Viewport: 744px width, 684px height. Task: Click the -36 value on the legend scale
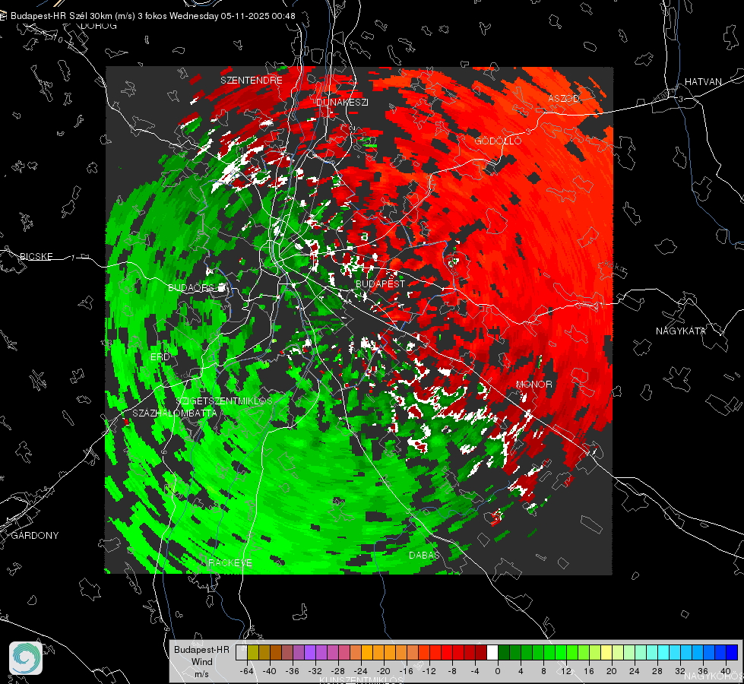tap(293, 671)
